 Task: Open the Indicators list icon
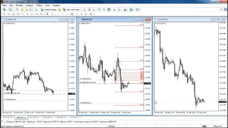pyautogui.click(x=125, y=10)
